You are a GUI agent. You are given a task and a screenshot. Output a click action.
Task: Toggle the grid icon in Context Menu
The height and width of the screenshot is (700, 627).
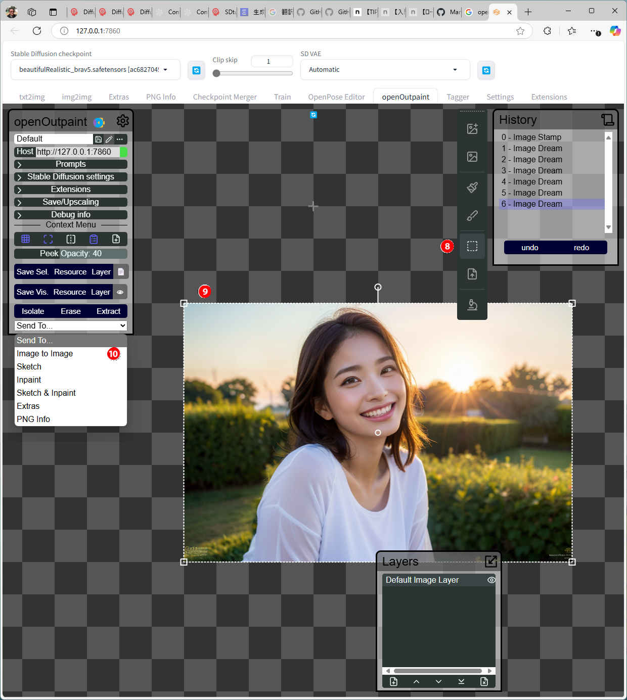point(25,239)
